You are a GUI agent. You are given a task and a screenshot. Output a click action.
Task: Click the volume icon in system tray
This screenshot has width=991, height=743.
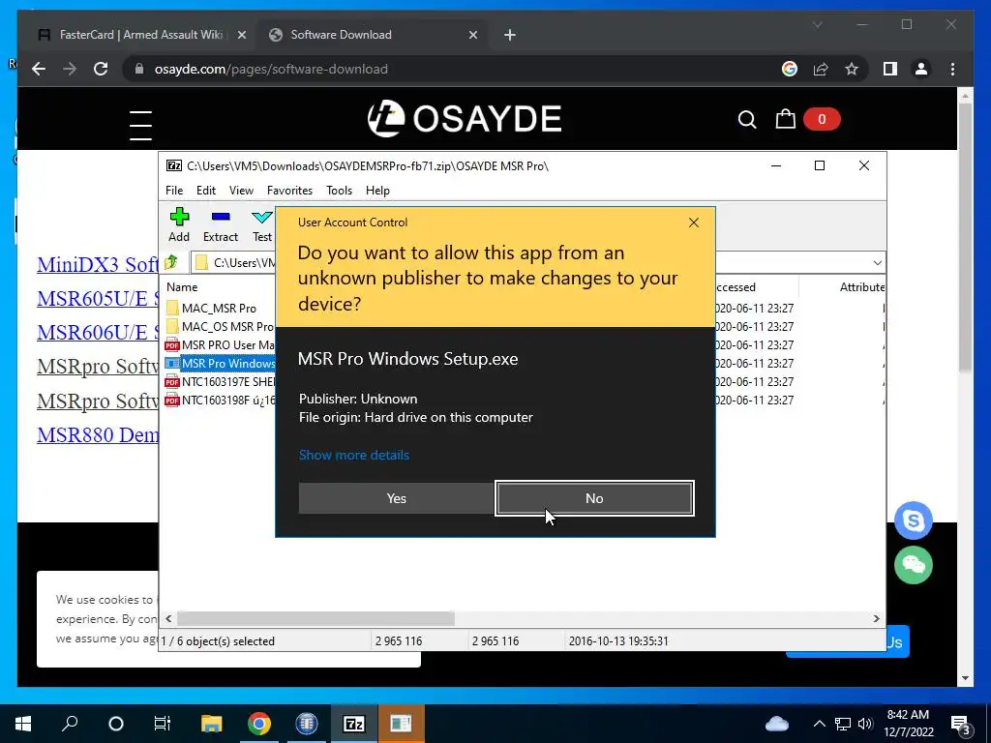865,724
